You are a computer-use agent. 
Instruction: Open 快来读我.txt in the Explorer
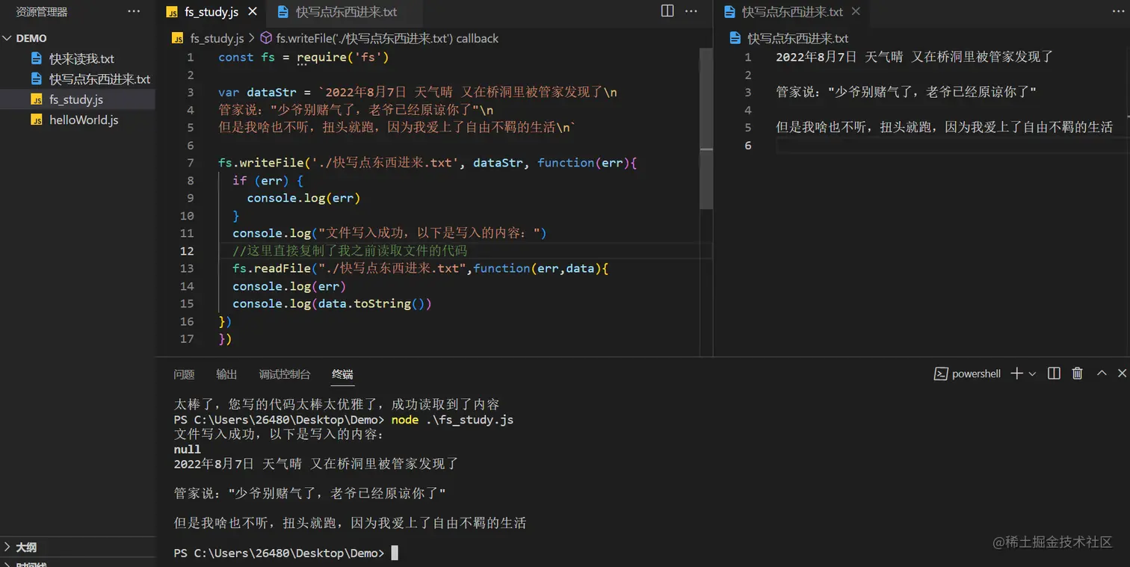(x=81, y=58)
